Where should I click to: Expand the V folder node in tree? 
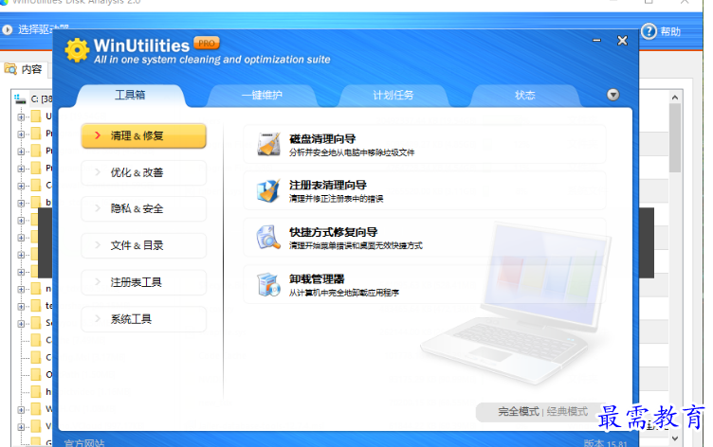[x=21, y=427]
